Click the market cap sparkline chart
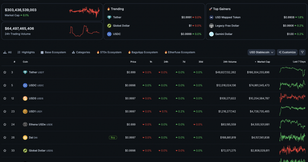This screenshot has height=162, width=308. click(x=84, y=12)
